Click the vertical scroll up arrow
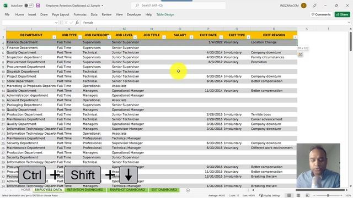 [351, 29]
